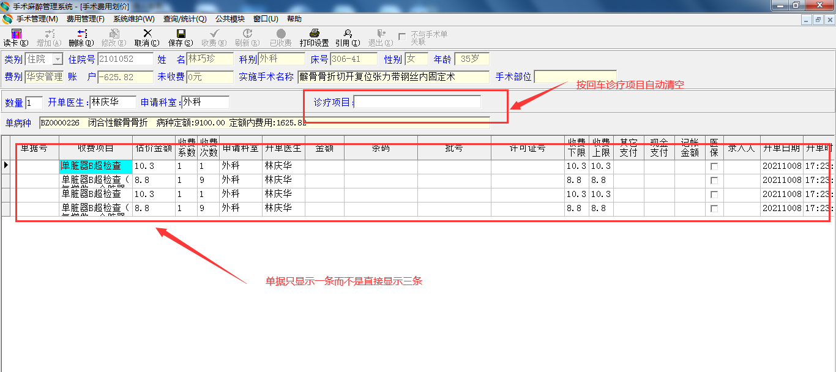This screenshot has width=836, height=372.
Task: Click 10.3 估价金额 in the first row
Action: 154,166
